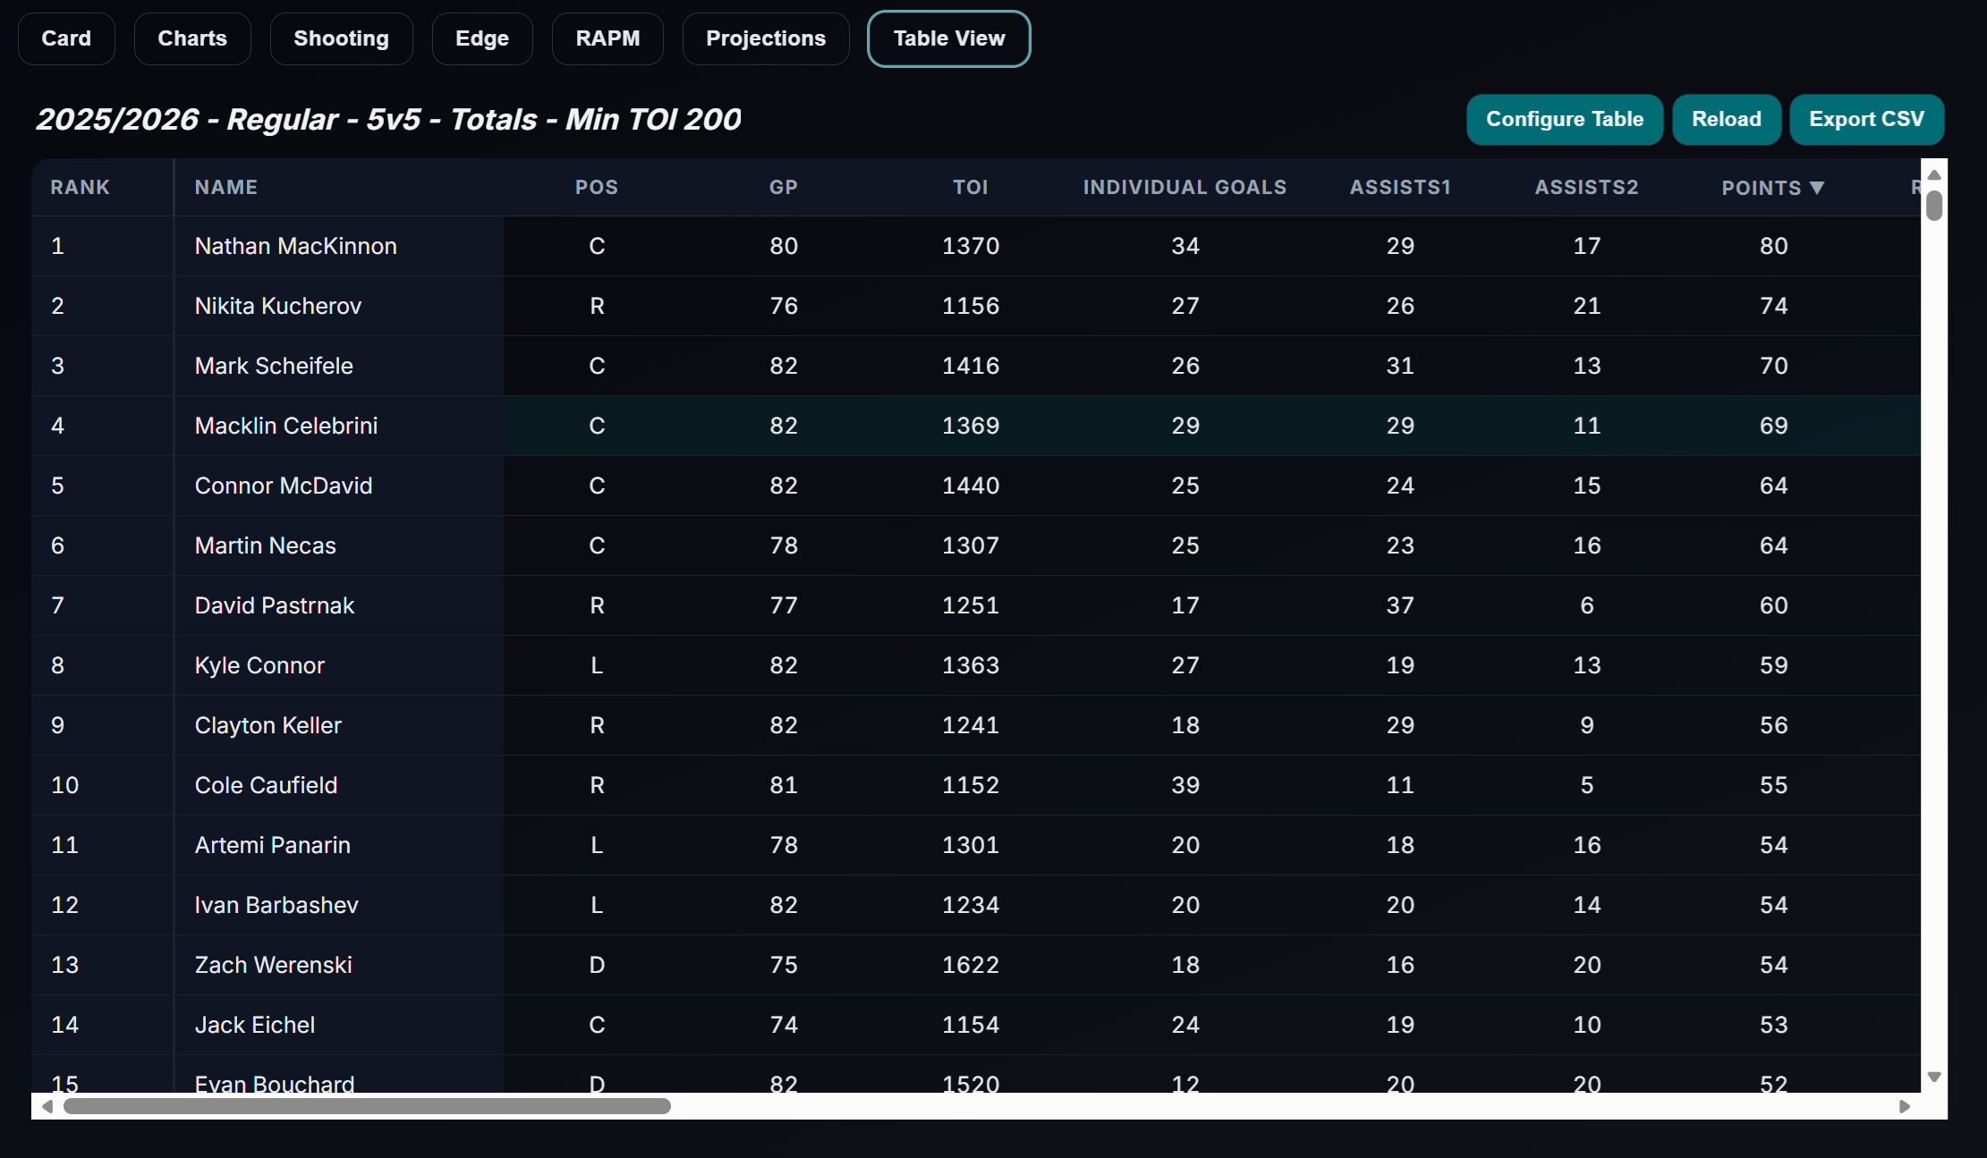Sort table by TOI column header
Viewport: 1987px width, 1158px height.
(970, 188)
